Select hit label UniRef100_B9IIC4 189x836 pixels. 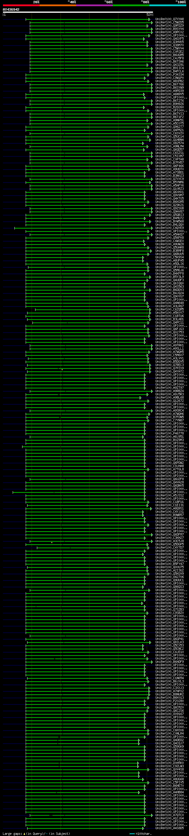pyautogui.click(x=170, y=68)
